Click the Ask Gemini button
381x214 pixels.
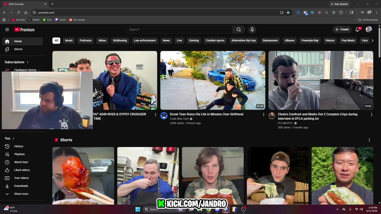(x=339, y=4)
